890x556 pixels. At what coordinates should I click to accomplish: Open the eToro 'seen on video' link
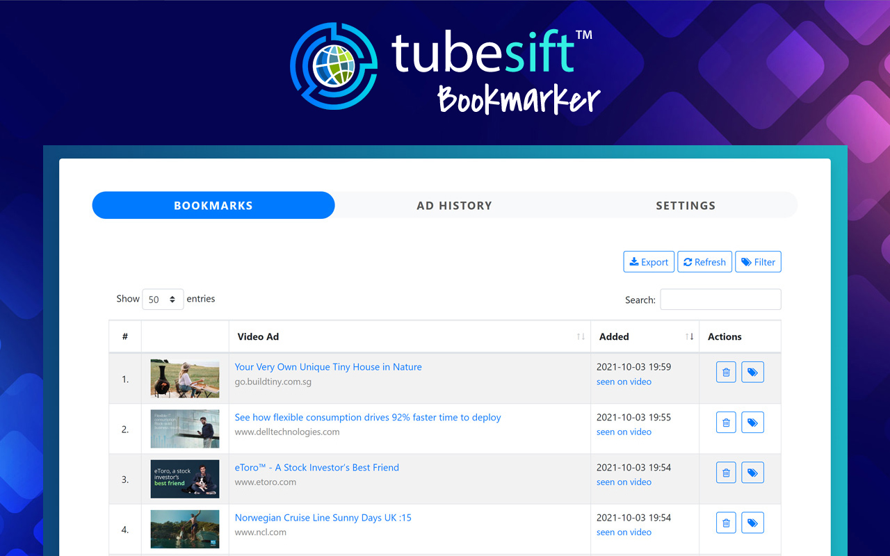point(624,482)
